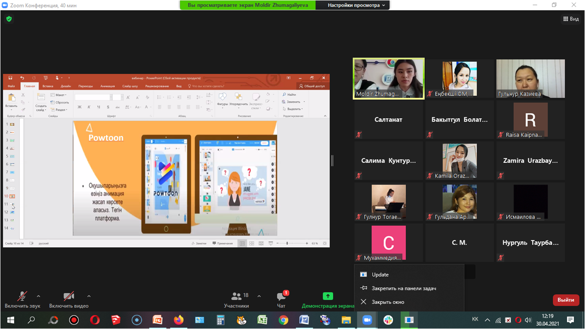Select Update in the context menu
This screenshot has width=585, height=329.
pos(380,275)
